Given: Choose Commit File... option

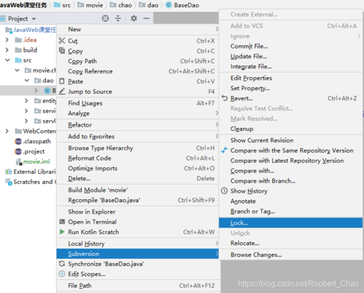Looking at the screenshot, I should pyautogui.click(x=249, y=46).
